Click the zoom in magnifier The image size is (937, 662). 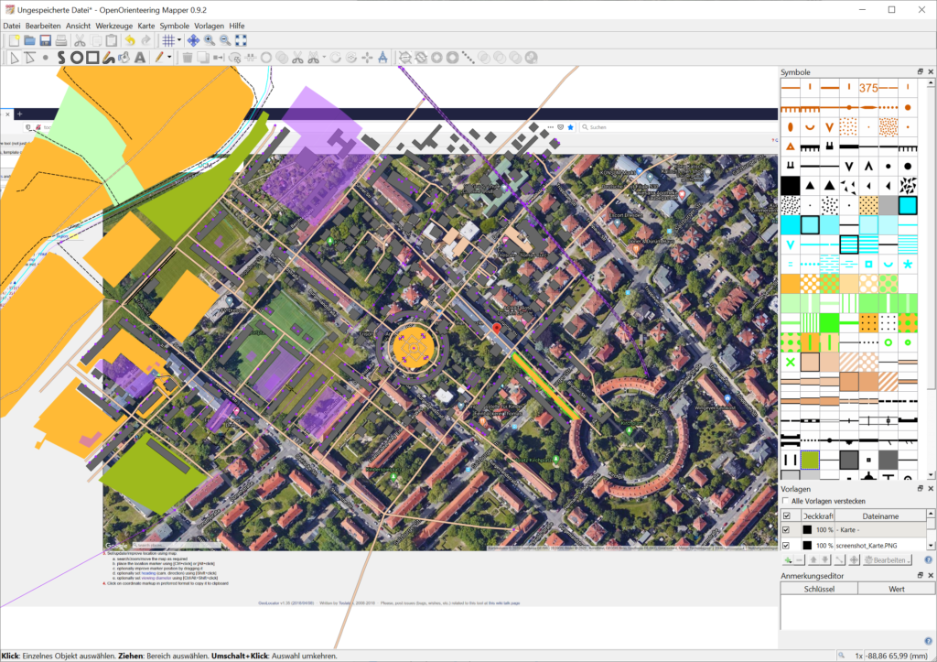point(210,40)
